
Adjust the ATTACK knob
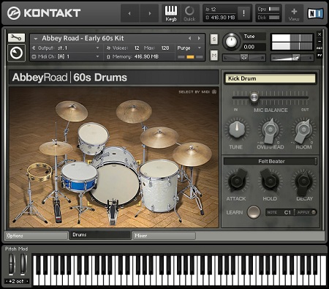(237, 181)
